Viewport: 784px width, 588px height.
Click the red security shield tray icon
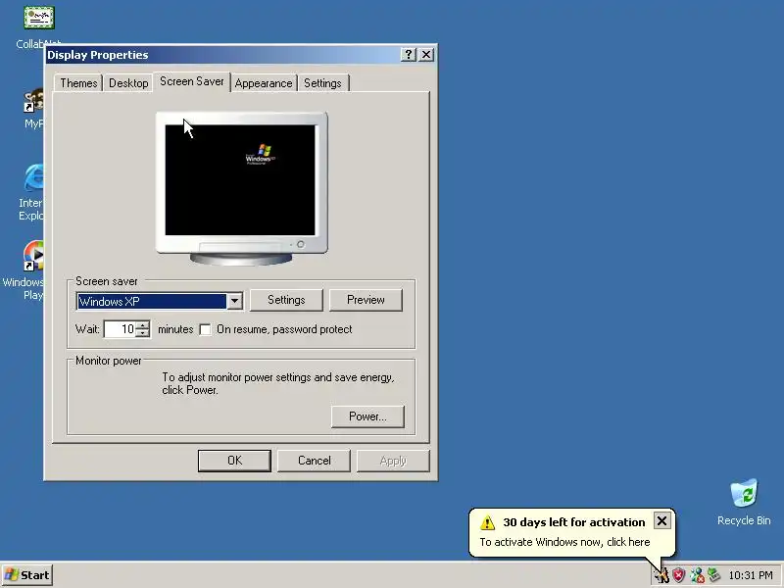click(678, 575)
